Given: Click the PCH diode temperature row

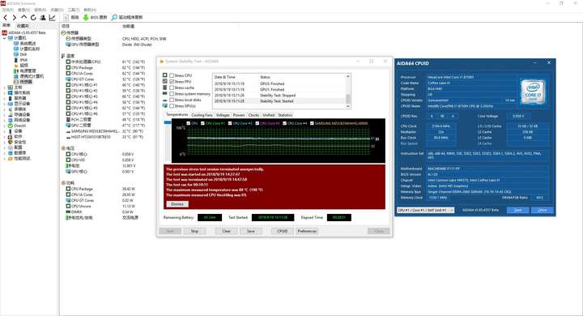Looking at the screenshot, I should [x=105, y=120].
